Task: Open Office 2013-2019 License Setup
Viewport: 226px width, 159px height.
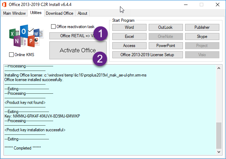Action: coord(147,55)
